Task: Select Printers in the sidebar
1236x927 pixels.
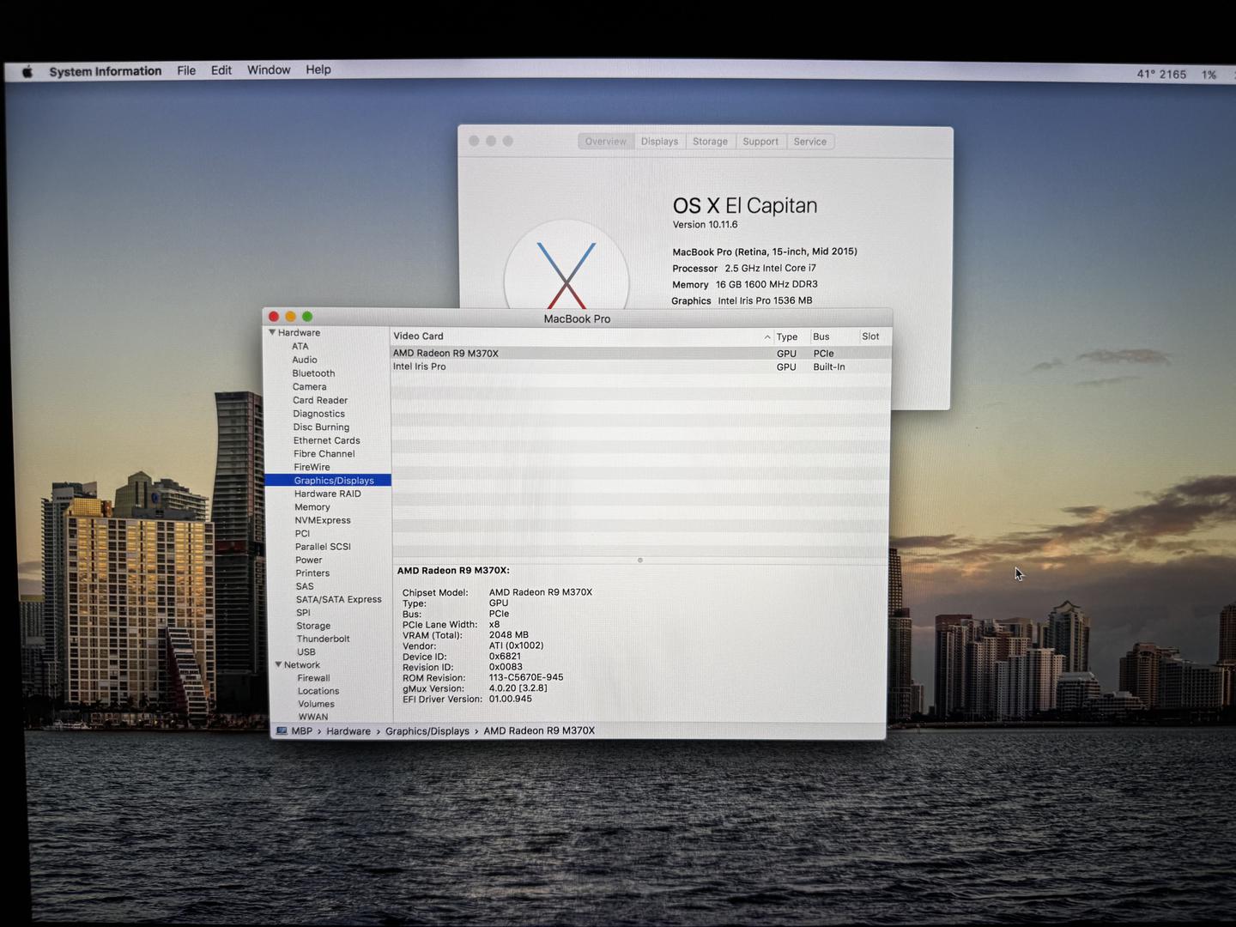Action: click(312, 573)
